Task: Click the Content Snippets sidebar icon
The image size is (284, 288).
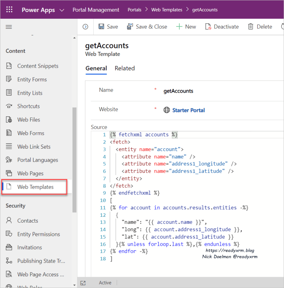Action: 9,66
